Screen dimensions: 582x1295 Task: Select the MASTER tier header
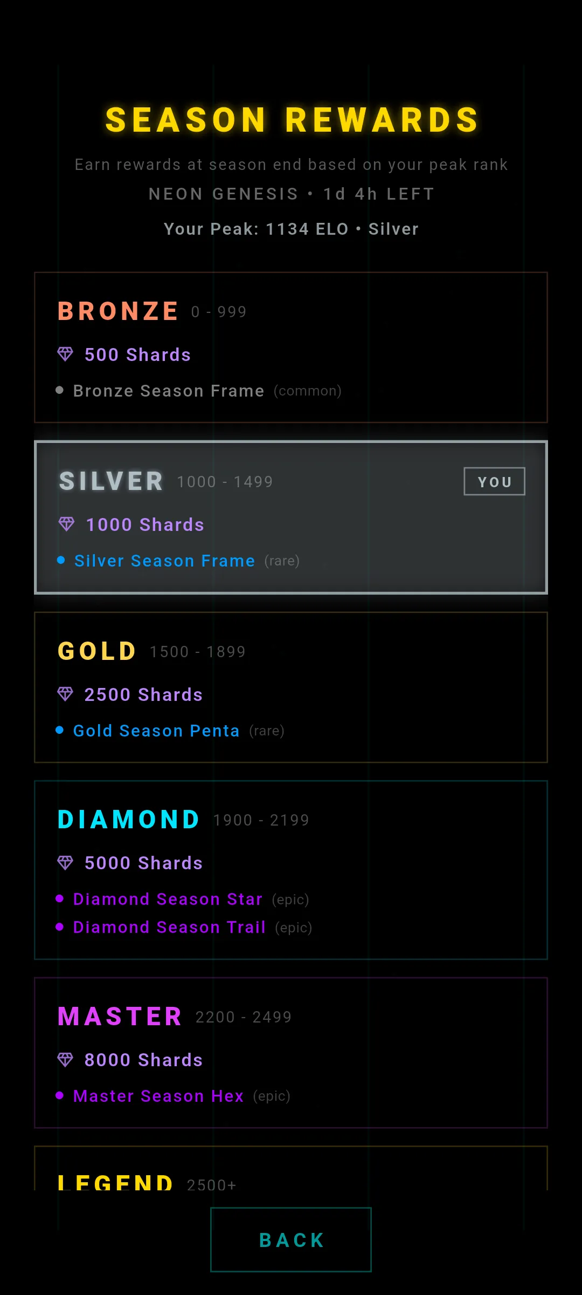coord(120,1016)
